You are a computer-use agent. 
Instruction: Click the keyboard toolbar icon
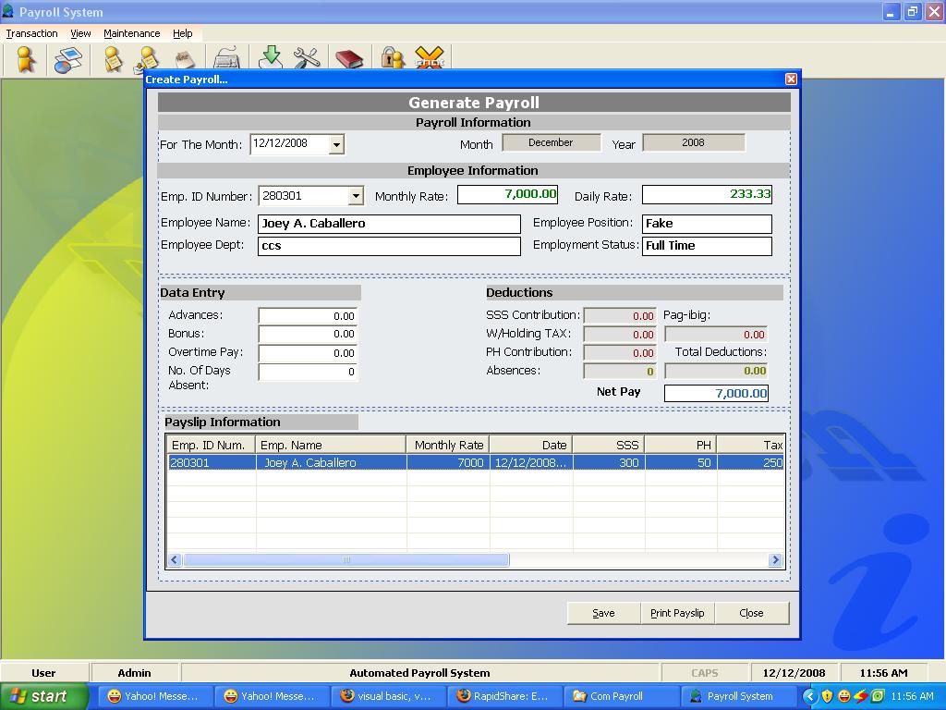point(226,59)
